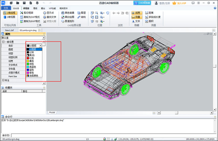Screen dimensions: 218x141
Task: Toggle the grid icon in status bar
Action: [x=108, y=139]
